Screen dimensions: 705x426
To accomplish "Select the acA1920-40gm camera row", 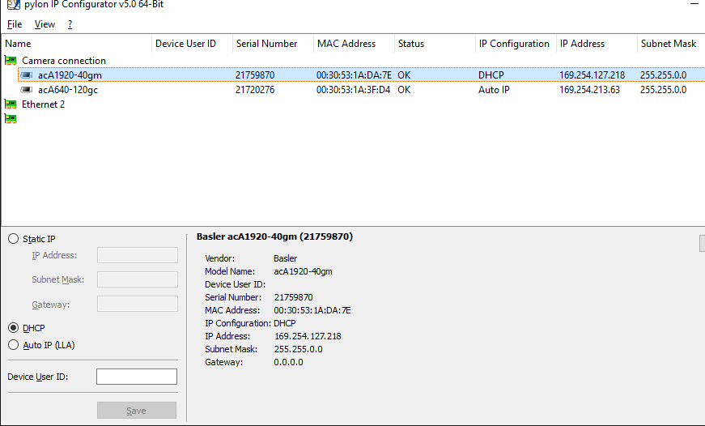I will click(x=362, y=75).
